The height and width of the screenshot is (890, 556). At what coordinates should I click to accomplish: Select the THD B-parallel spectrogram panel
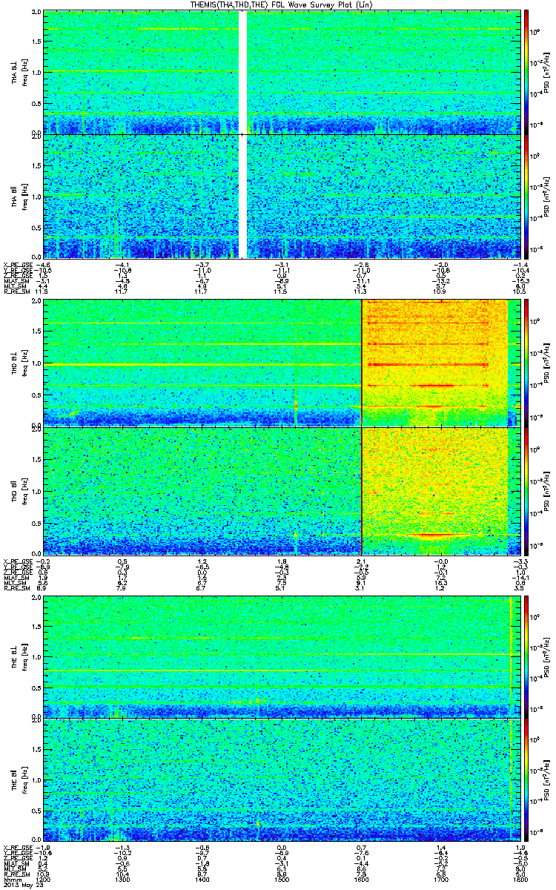point(281,491)
